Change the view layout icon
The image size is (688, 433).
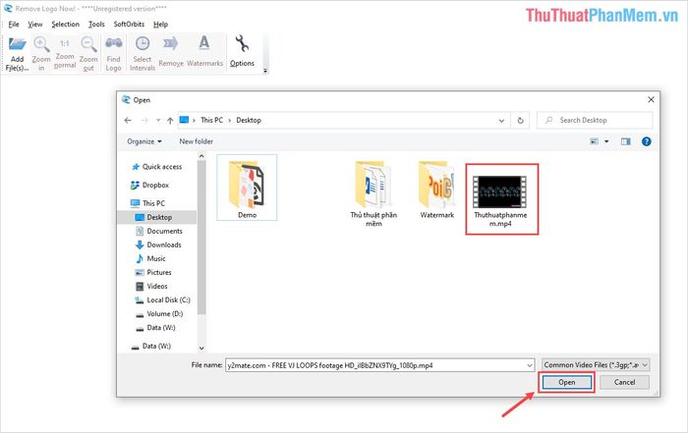pyautogui.click(x=594, y=141)
